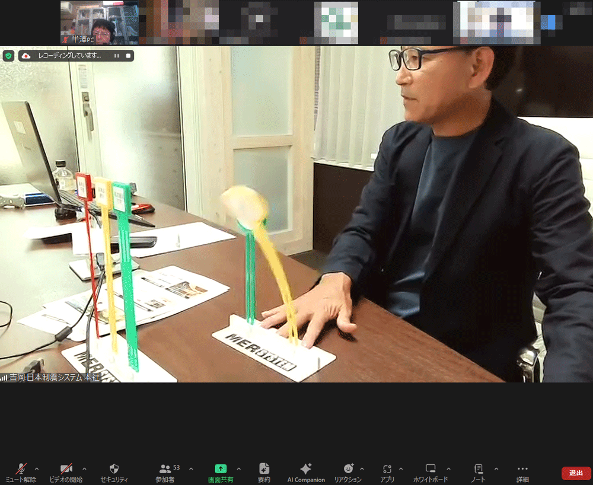The height and width of the screenshot is (485, 593).
Task: Click the green encryption shield icon
Action: (8, 56)
